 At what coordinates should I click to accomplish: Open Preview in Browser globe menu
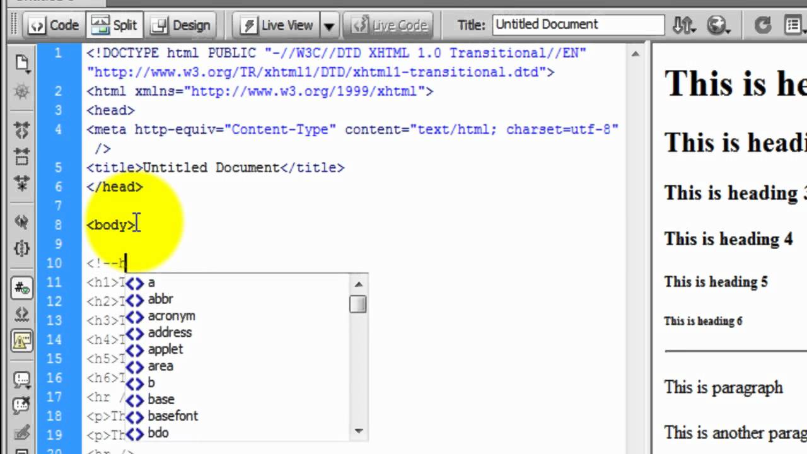[719, 25]
